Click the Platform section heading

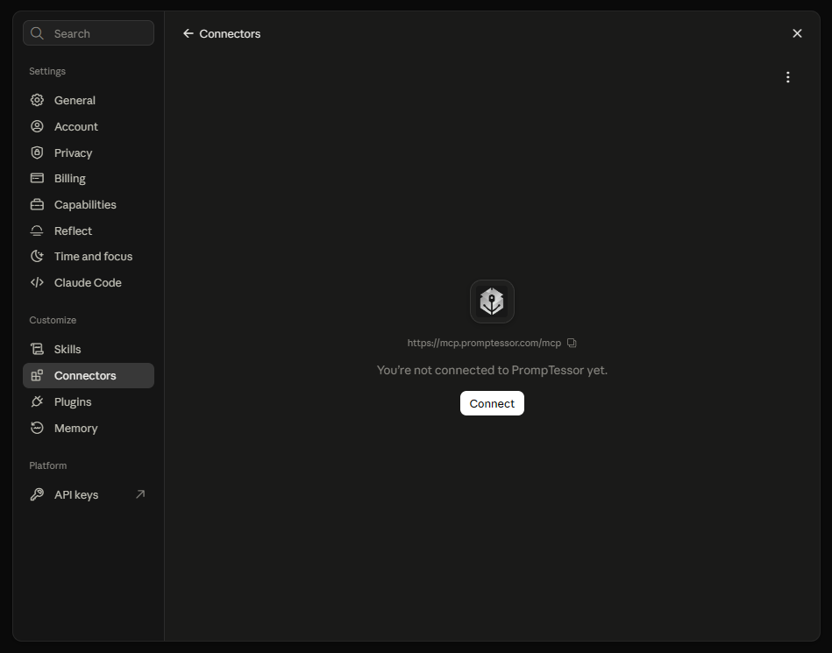point(47,465)
